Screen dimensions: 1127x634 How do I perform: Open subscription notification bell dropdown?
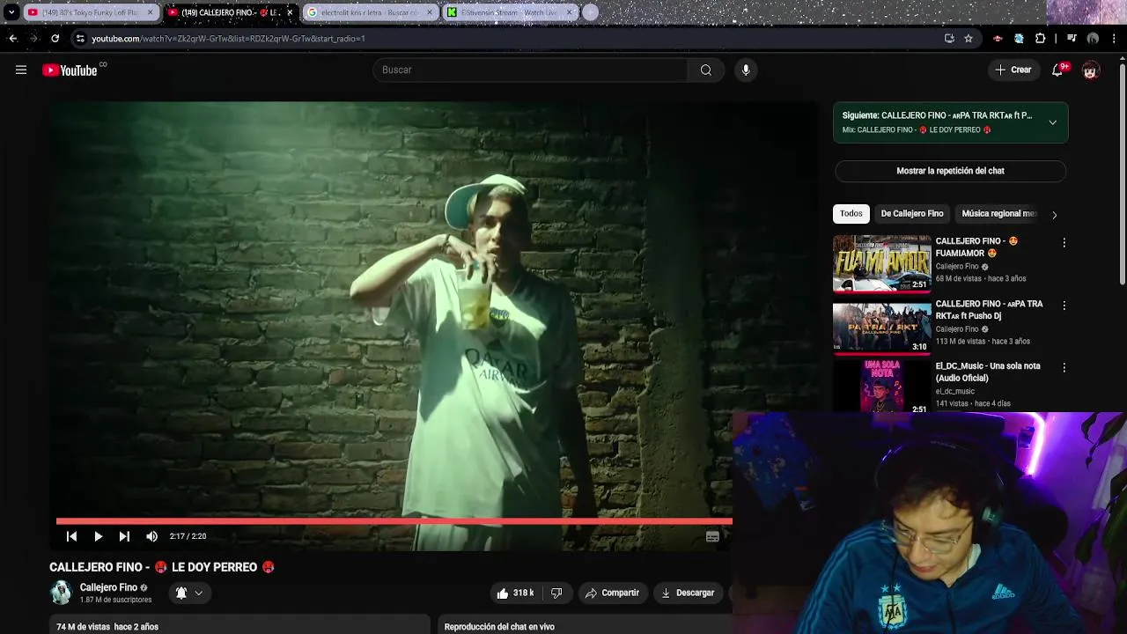click(189, 593)
